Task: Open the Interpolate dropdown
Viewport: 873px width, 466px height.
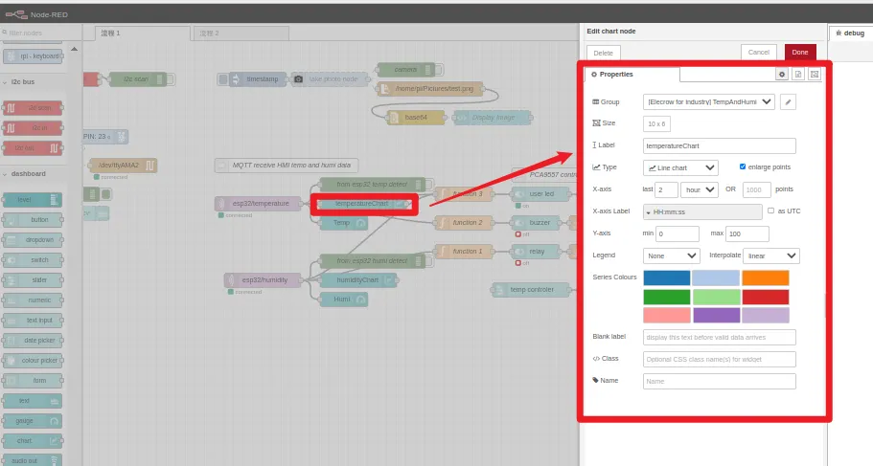Action: [x=771, y=255]
